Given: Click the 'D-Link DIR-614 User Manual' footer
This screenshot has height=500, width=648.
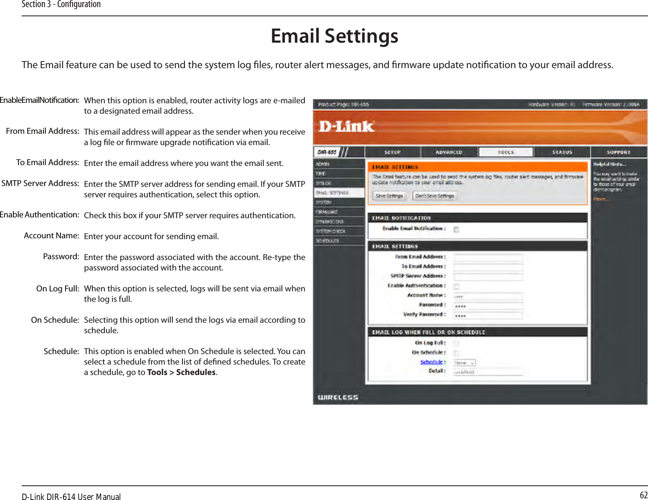Looking at the screenshot, I should click(71, 497).
